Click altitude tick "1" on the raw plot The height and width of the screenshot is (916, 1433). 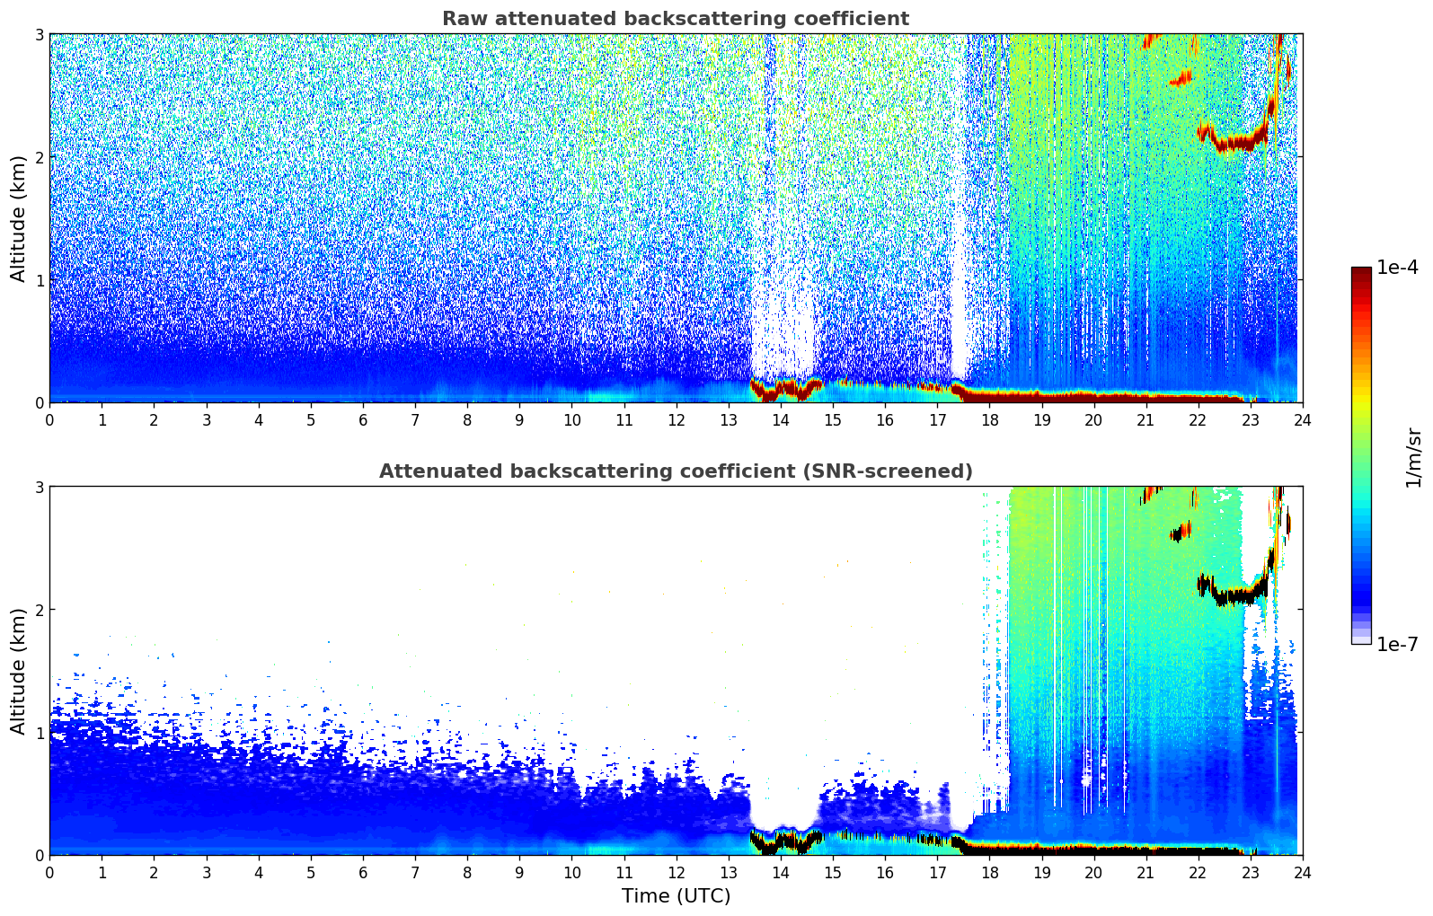click(40, 280)
